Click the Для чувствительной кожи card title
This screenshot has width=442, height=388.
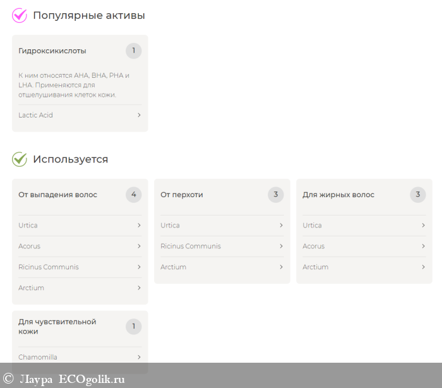point(57,326)
